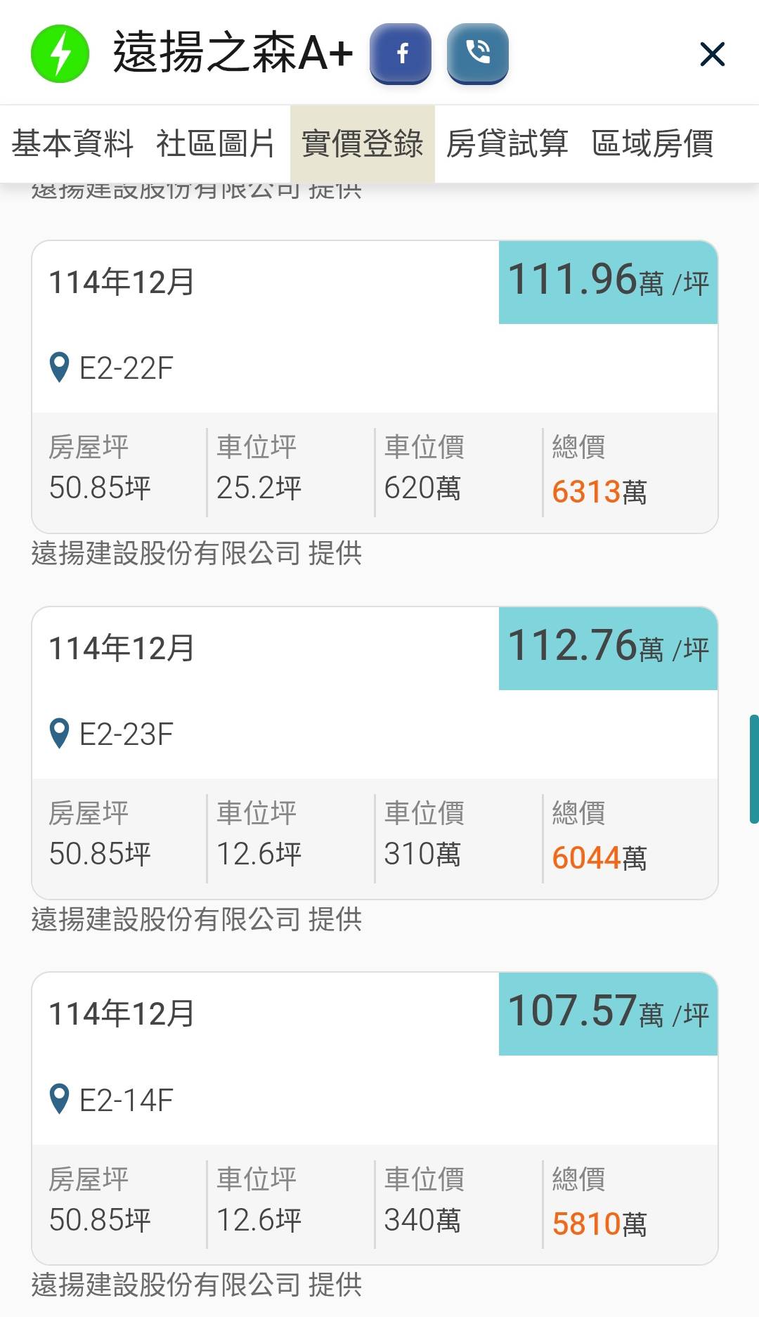Click the E2-14F location pin icon
The image size is (759, 1317).
[60, 1099]
